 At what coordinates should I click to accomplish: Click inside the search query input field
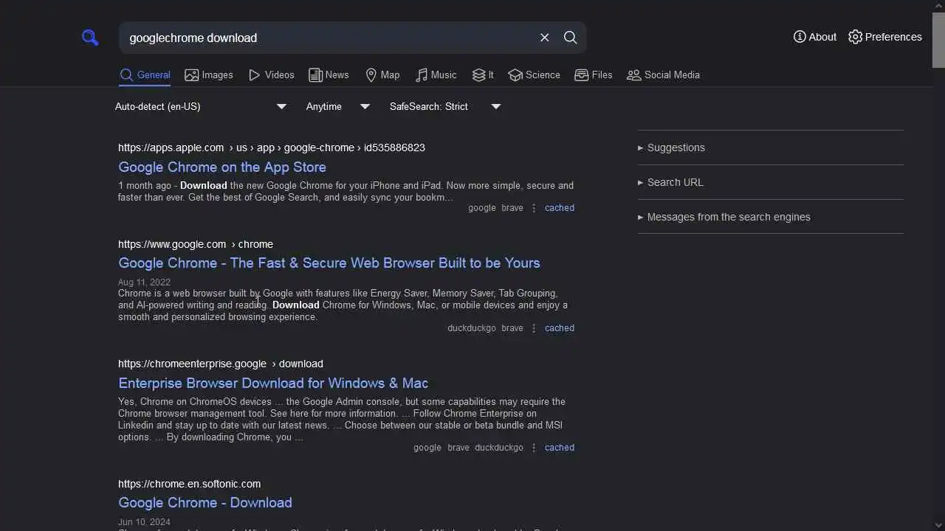point(329,38)
